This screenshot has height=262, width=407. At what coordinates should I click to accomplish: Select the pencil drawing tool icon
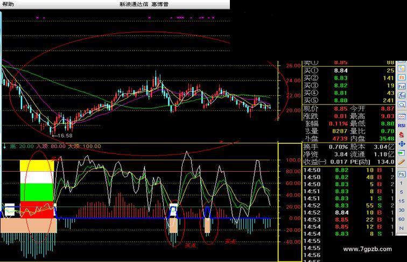[402, 162]
